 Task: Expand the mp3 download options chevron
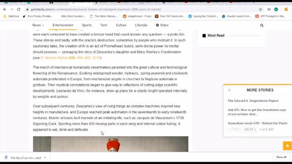point(45,158)
